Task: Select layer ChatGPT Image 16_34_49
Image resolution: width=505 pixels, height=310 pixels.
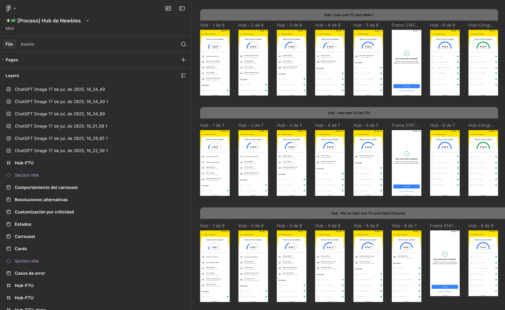Action: [60, 89]
